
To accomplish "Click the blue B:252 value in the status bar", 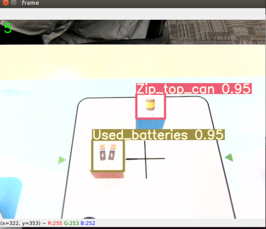I will coord(88,223).
